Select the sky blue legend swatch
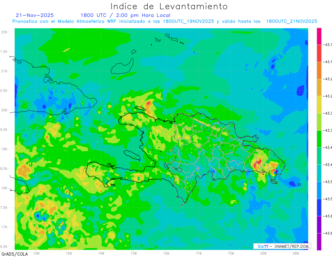Image resolution: width=332 pixels, height=257 pixels. pyautogui.click(x=319, y=190)
